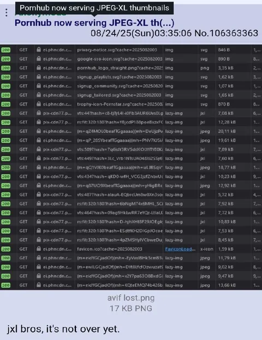The height and width of the screenshot is (340, 262).
Task: Click the 846 B size cell
Action: [224, 50]
